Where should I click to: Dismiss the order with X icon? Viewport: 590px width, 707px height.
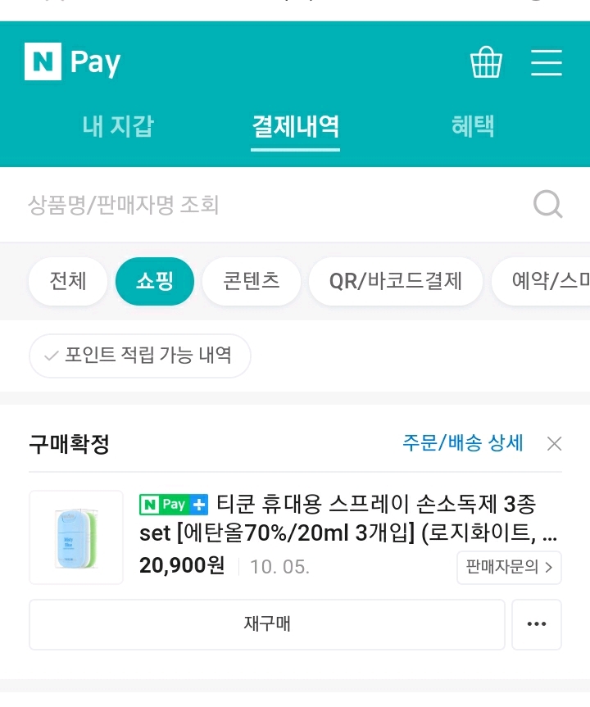point(554,444)
